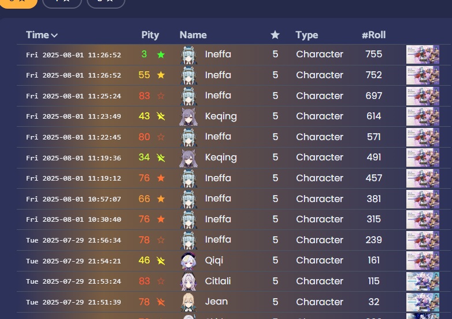Viewport: 452px width, 319px height.
Task: Open banner thumbnail for roll 614
Action: [x=423, y=116]
